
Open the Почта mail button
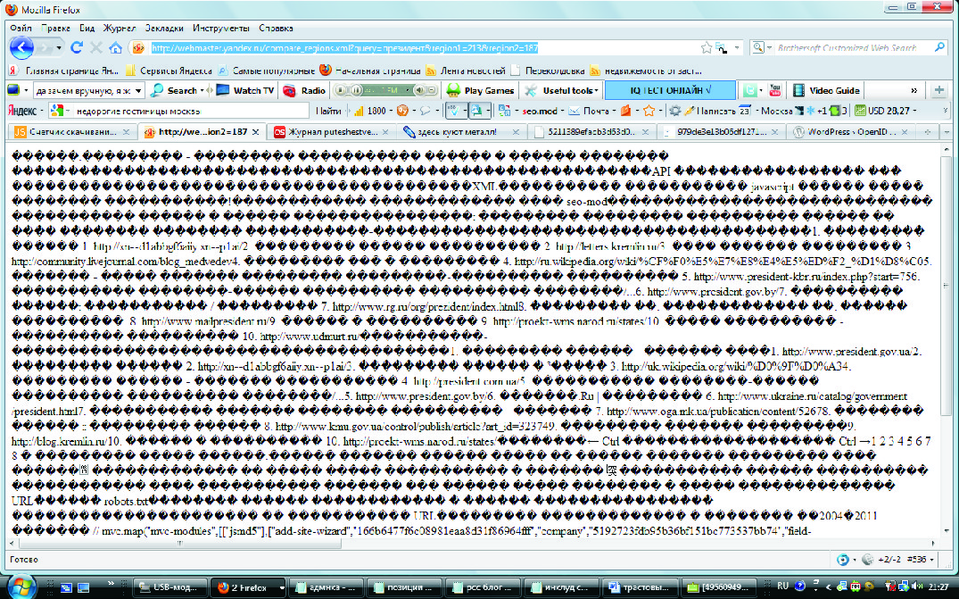pyautogui.click(x=590, y=111)
